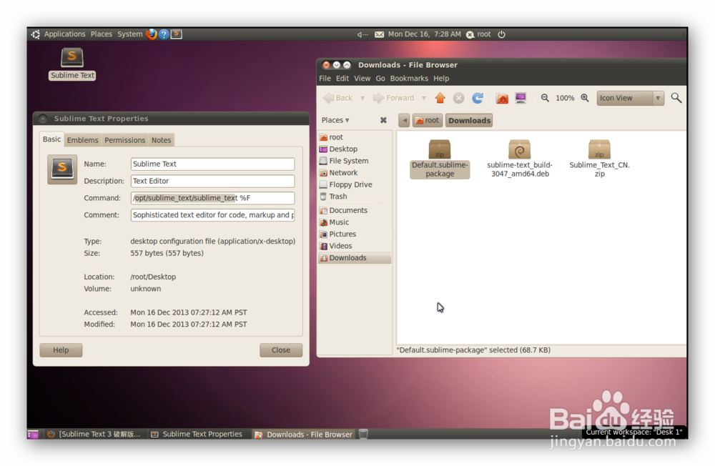Open the Edit menu in File Browser
The image size is (715, 466).
click(342, 79)
